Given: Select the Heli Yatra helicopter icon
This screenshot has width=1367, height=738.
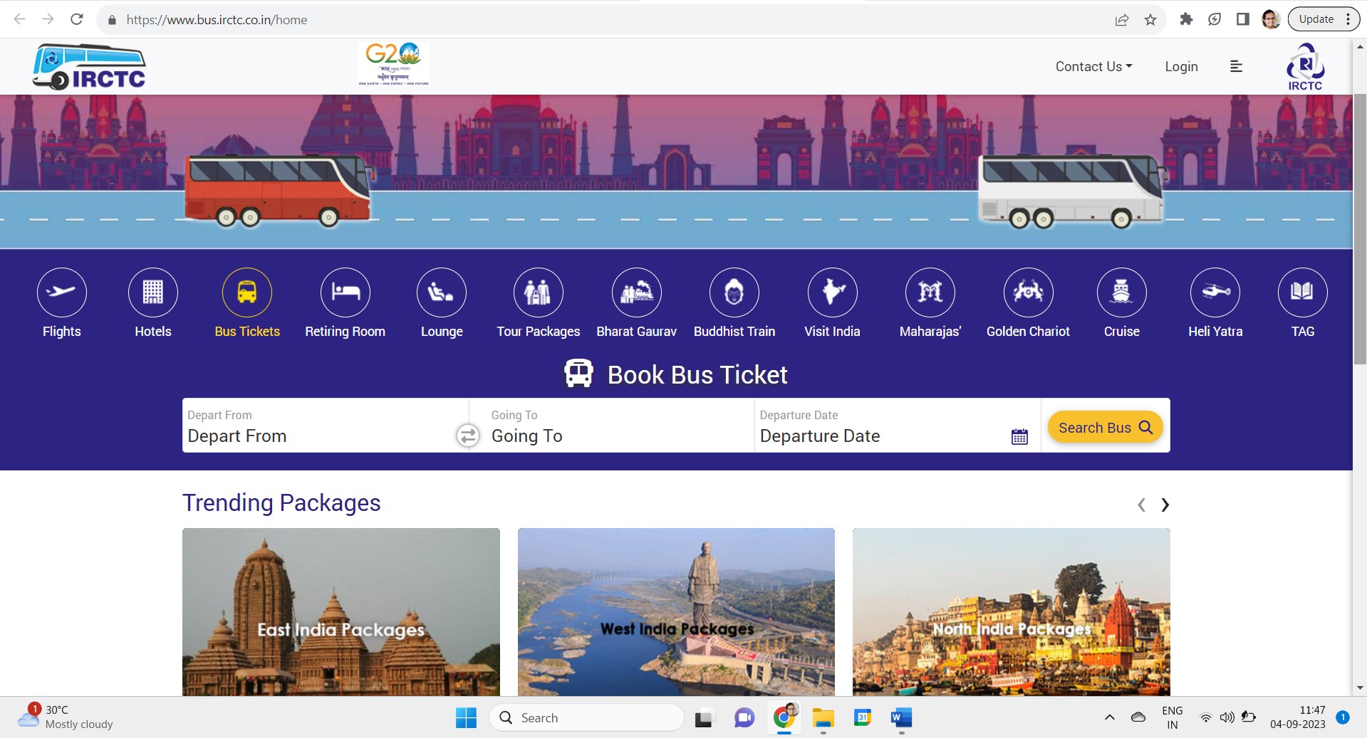Looking at the screenshot, I should click(x=1215, y=292).
